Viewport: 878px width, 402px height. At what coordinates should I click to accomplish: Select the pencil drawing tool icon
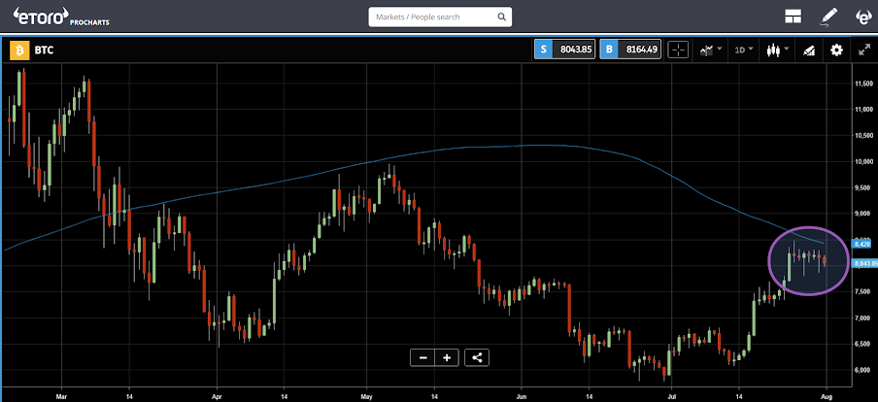point(828,17)
